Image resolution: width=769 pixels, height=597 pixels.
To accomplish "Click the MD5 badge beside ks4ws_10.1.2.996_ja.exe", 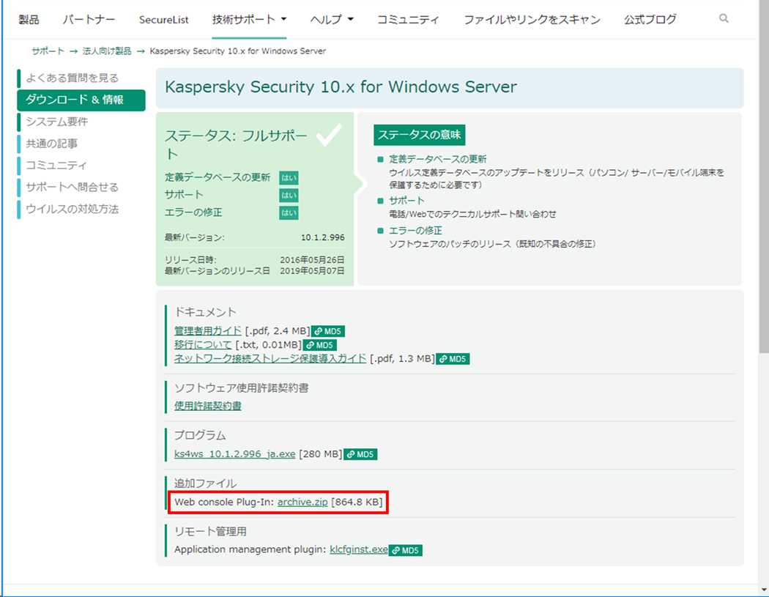I will coord(360,454).
